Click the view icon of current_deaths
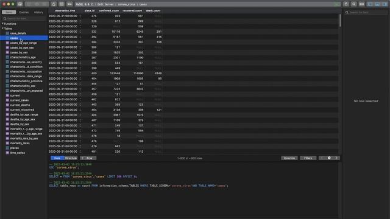This screenshot has height=219, width=390. tap(7, 105)
